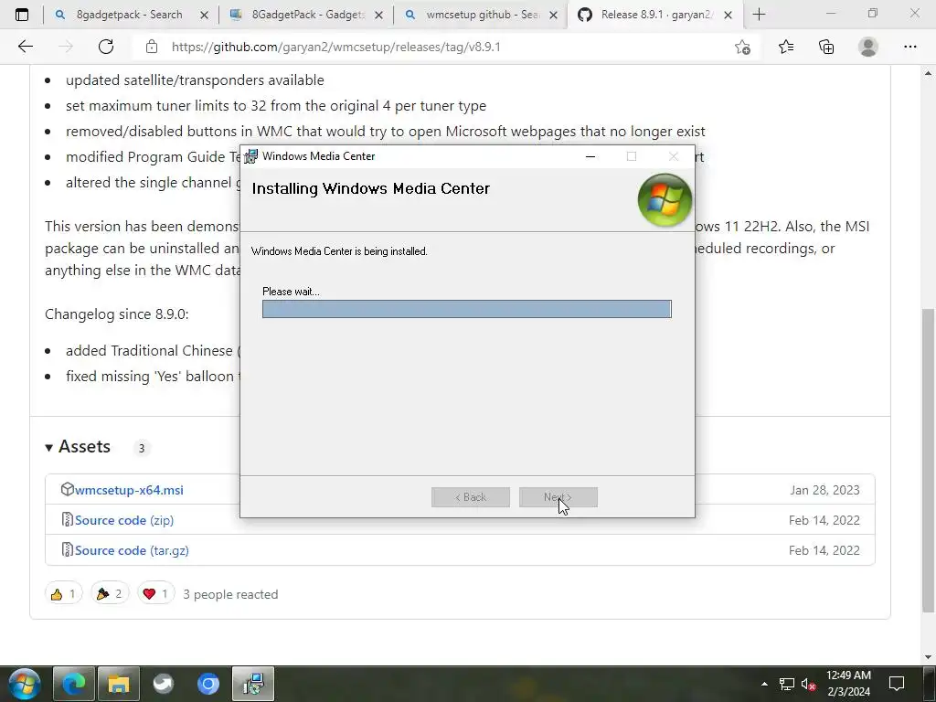Click the Windows Media Center installer title icon
This screenshot has width=936, height=702.
251,156
